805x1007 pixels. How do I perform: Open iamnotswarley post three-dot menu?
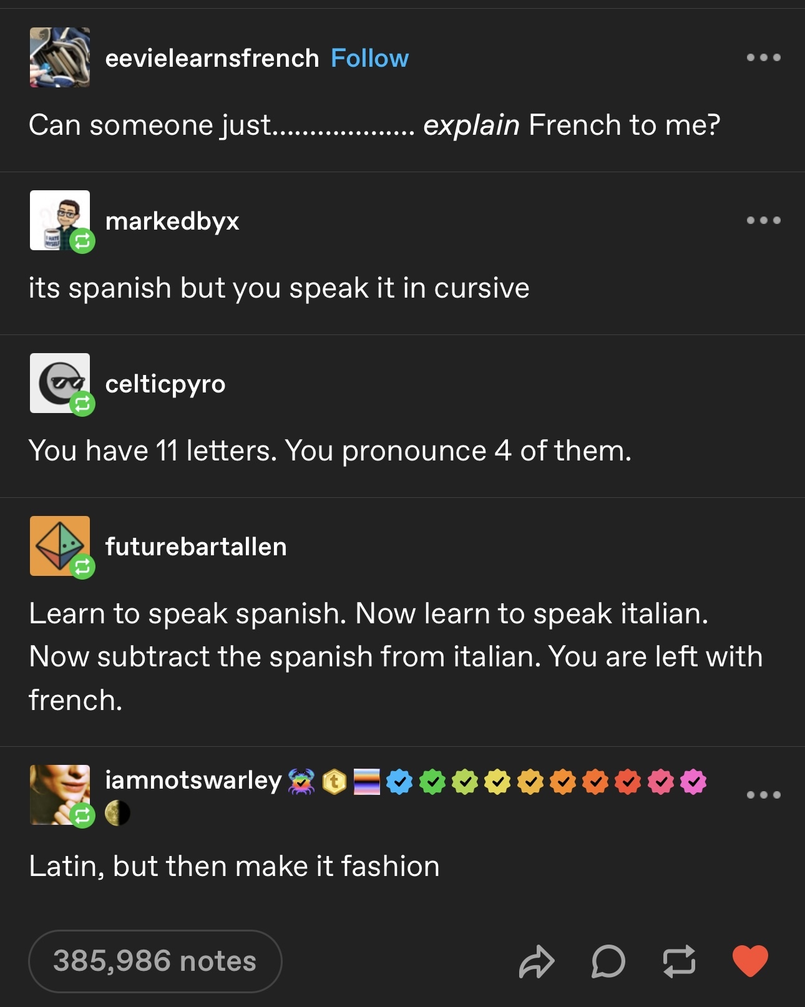click(764, 795)
